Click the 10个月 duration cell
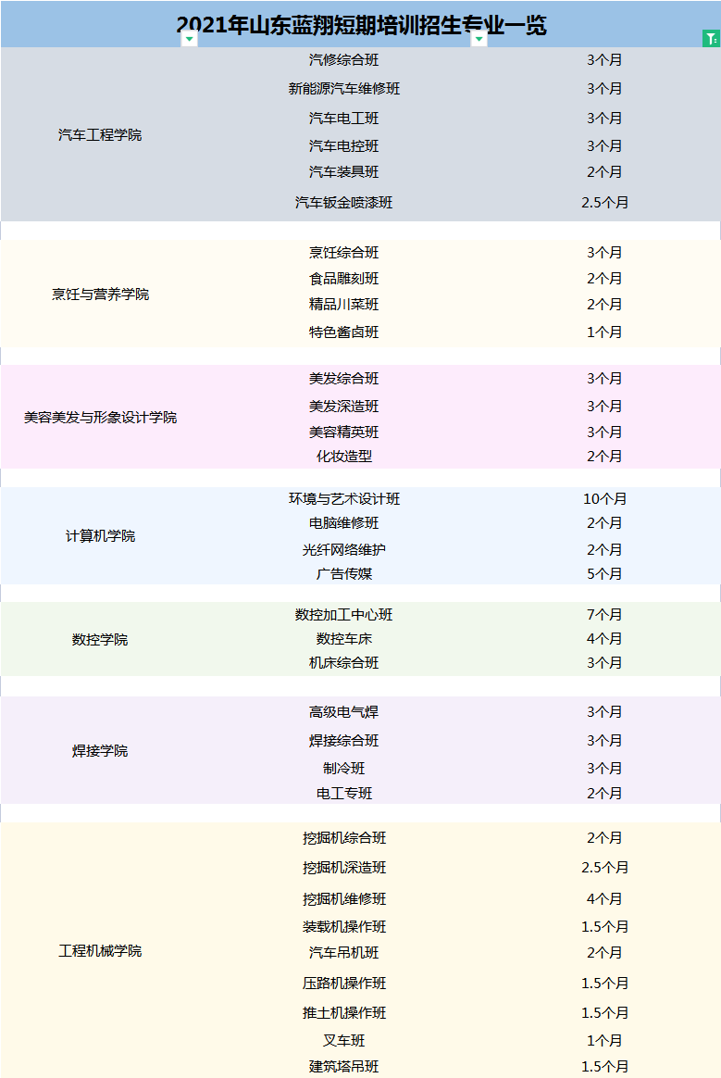 tap(604, 499)
